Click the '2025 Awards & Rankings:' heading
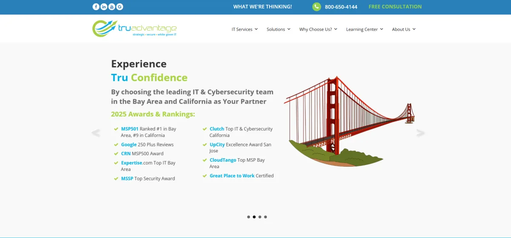Viewport: 511px width, 238px height. [x=153, y=114]
